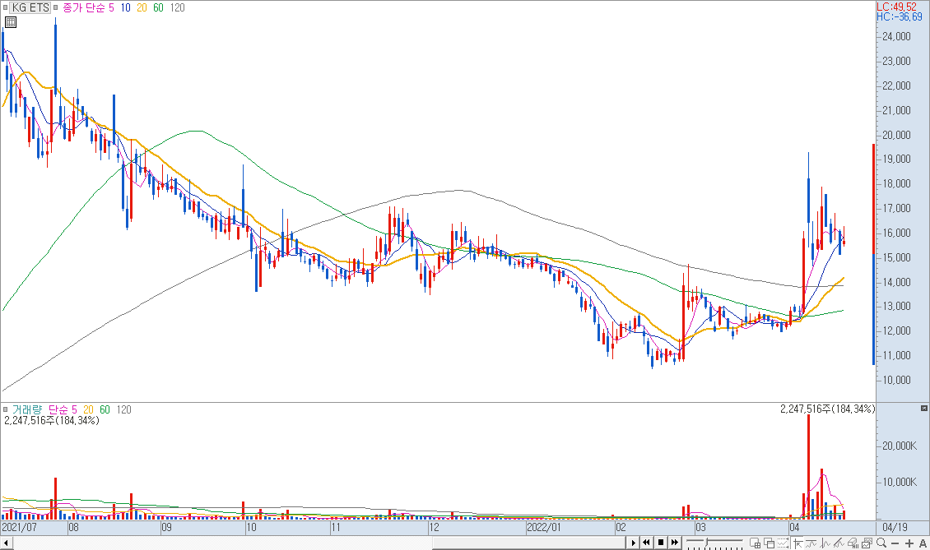Click the 24,000 price axis label
Image resolution: width=930 pixels, height=550 pixels.
[x=897, y=36]
